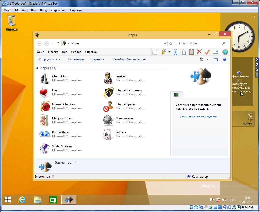Open recent locations dropdown arrow

click(x=52, y=43)
